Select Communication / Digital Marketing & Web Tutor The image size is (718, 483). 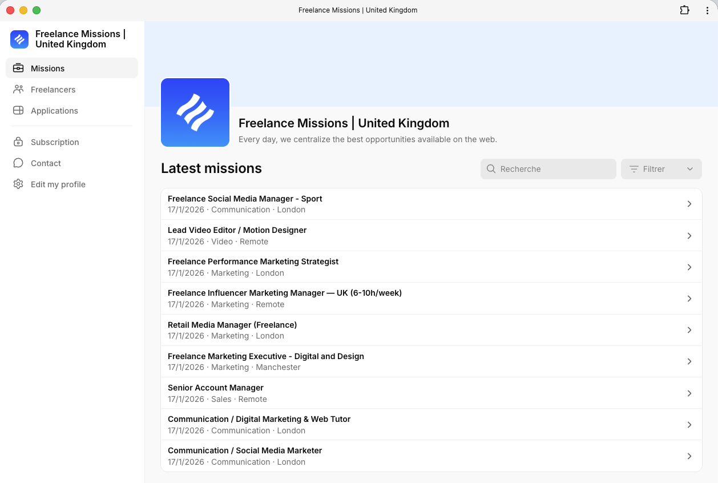tap(259, 419)
